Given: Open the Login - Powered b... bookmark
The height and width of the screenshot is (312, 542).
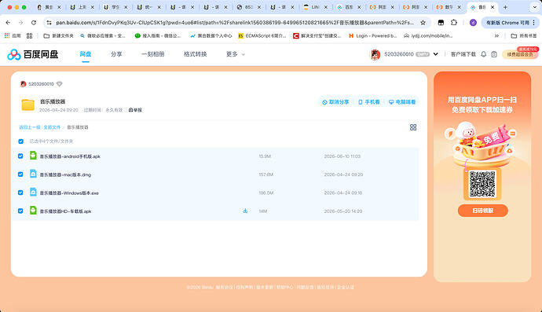Looking at the screenshot, I should 372,35.
